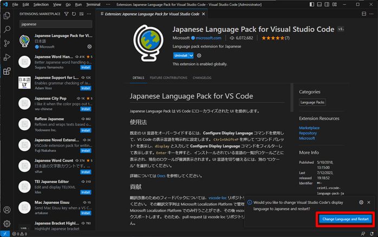Open errors and warnings count in status bar
The image size is (378, 237).
[x=19, y=234]
